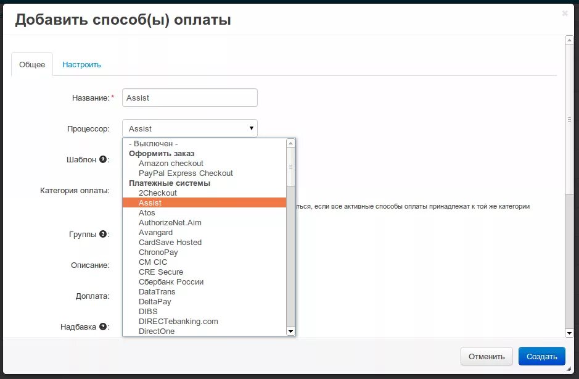Image resolution: width=579 pixels, height=379 pixels.
Task: Click the Создать button
Action: (x=542, y=356)
